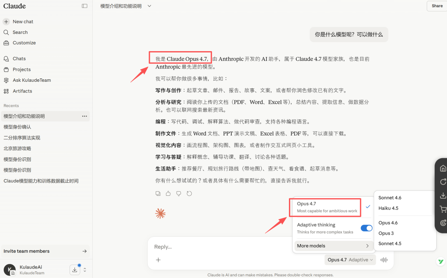
Task: Give the response a thumbs down
Action: click(179, 193)
